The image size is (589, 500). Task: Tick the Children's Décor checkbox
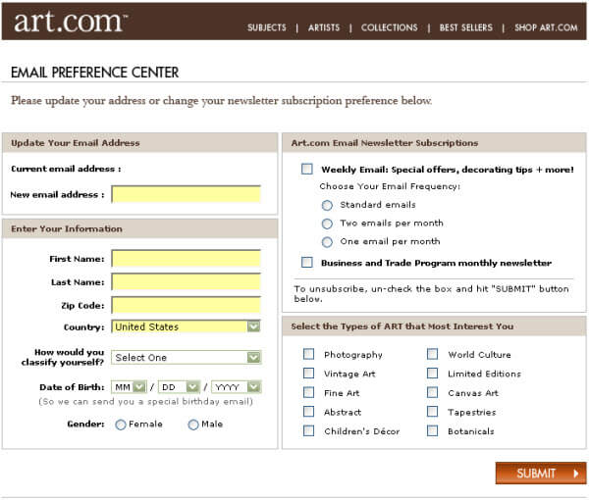(309, 430)
